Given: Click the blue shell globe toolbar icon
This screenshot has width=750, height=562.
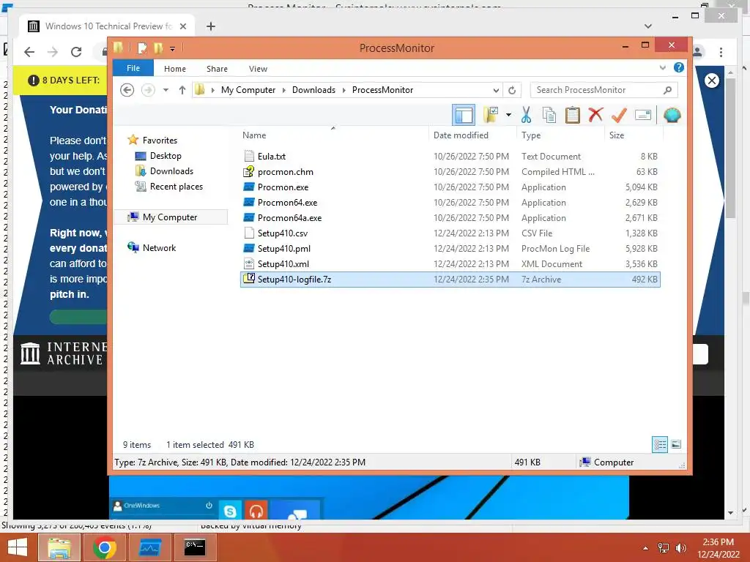Looking at the screenshot, I should 672,115.
